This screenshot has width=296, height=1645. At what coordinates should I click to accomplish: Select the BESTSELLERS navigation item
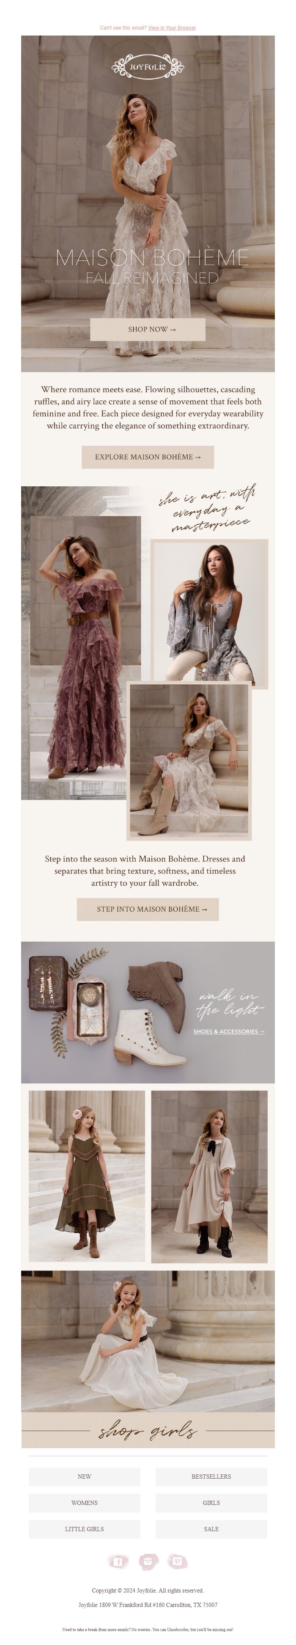coord(211,1477)
